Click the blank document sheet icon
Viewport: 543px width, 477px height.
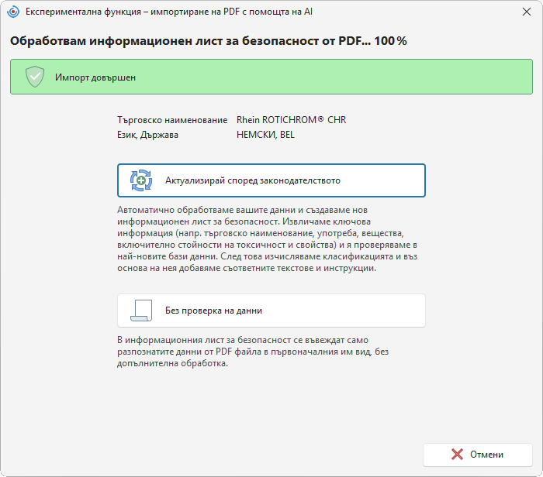click(x=141, y=311)
